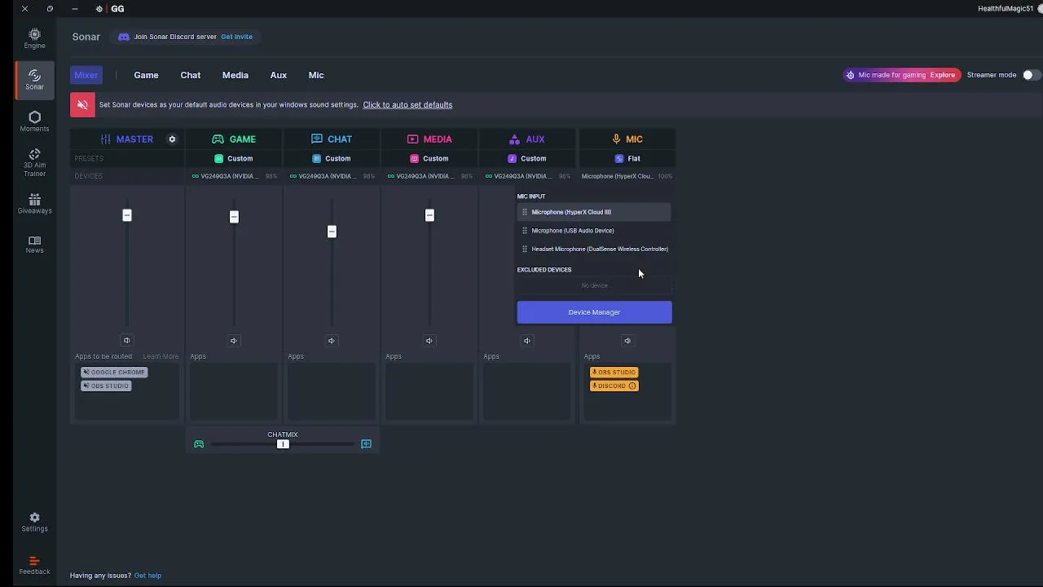Select Microphone (HyperX Cloud III) input
This screenshot has width=1043, height=587.
594,212
